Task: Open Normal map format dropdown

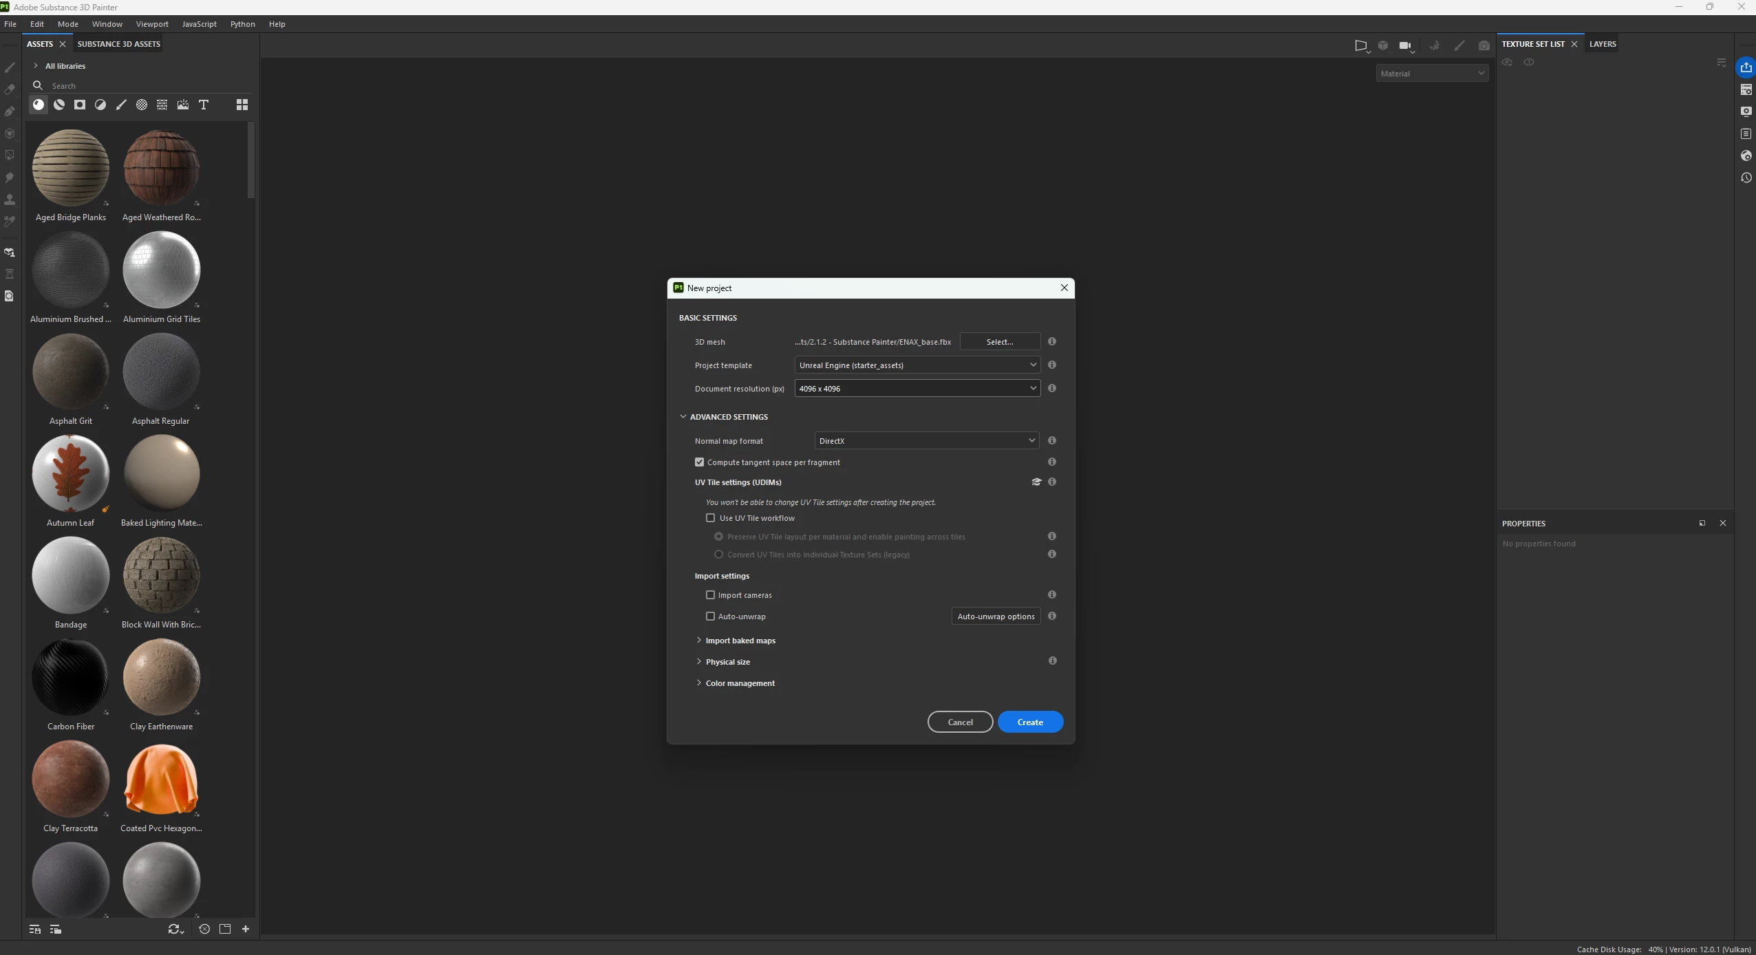Action: tap(926, 441)
